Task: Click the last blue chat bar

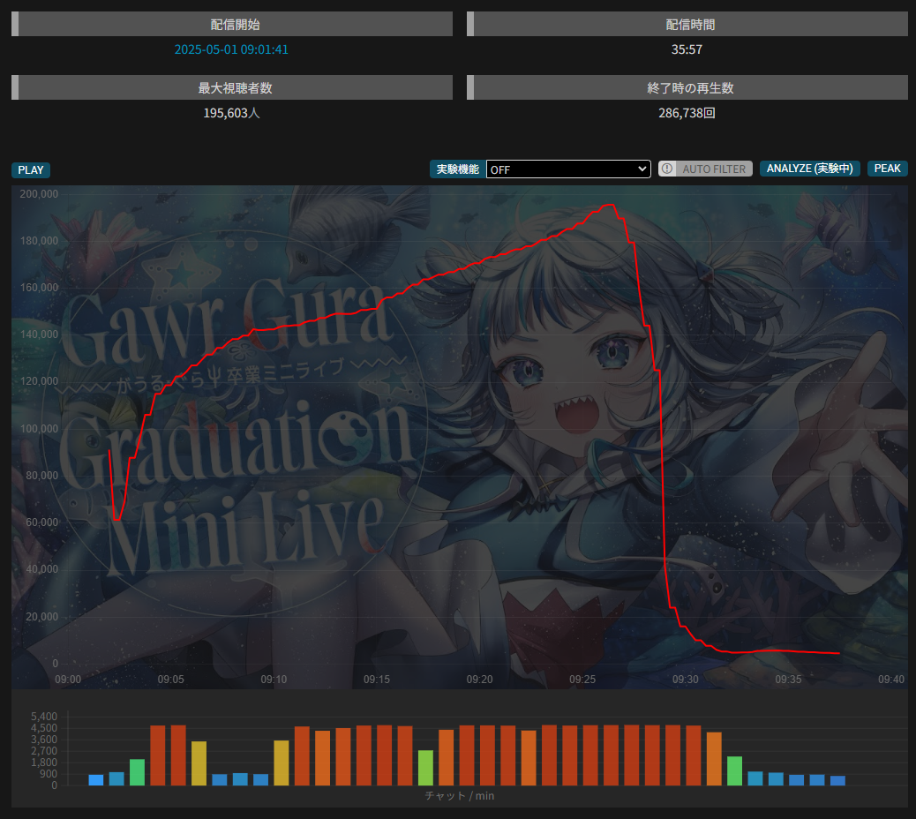Action: click(x=837, y=780)
